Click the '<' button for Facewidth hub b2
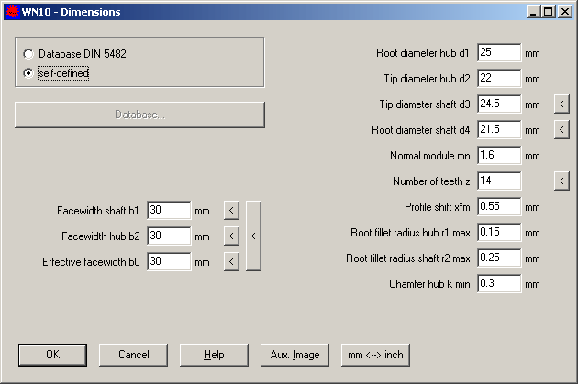 [x=232, y=236]
